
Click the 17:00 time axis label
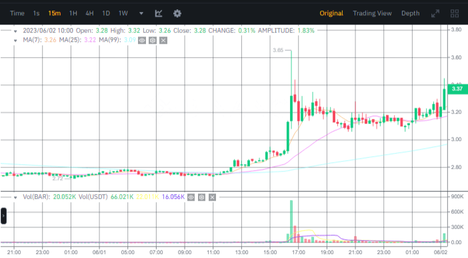point(298,252)
